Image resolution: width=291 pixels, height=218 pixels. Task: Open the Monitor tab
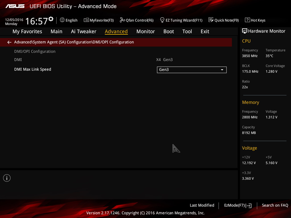click(x=145, y=32)
